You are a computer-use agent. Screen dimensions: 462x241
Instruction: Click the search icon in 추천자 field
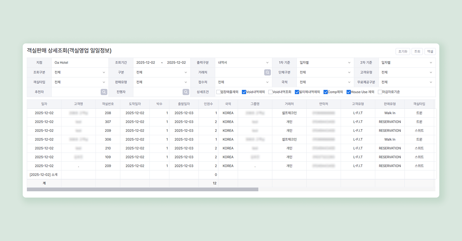click(104, 92)
